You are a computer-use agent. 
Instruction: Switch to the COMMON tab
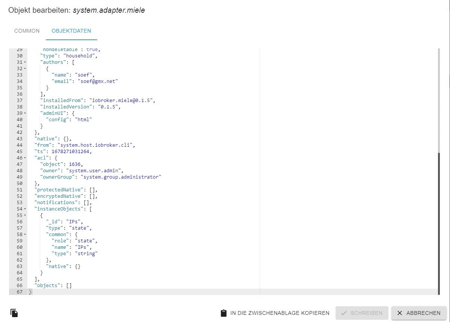[27, 31]
